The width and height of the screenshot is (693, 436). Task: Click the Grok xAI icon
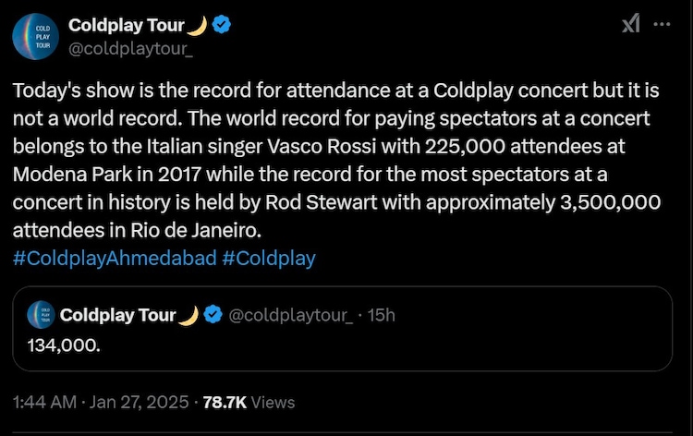631,26
